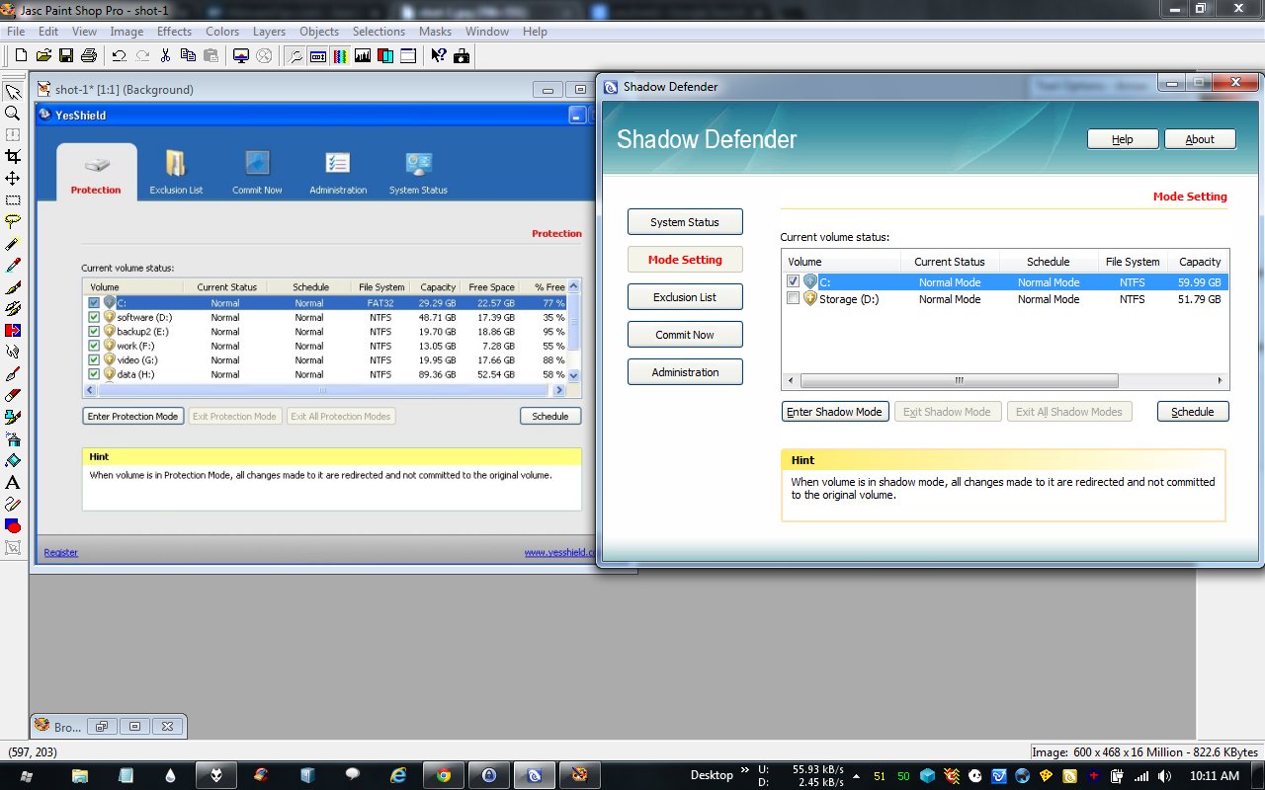Select the C: volume row
The image size is (1265, 790).
click(x=1005, y=281)
